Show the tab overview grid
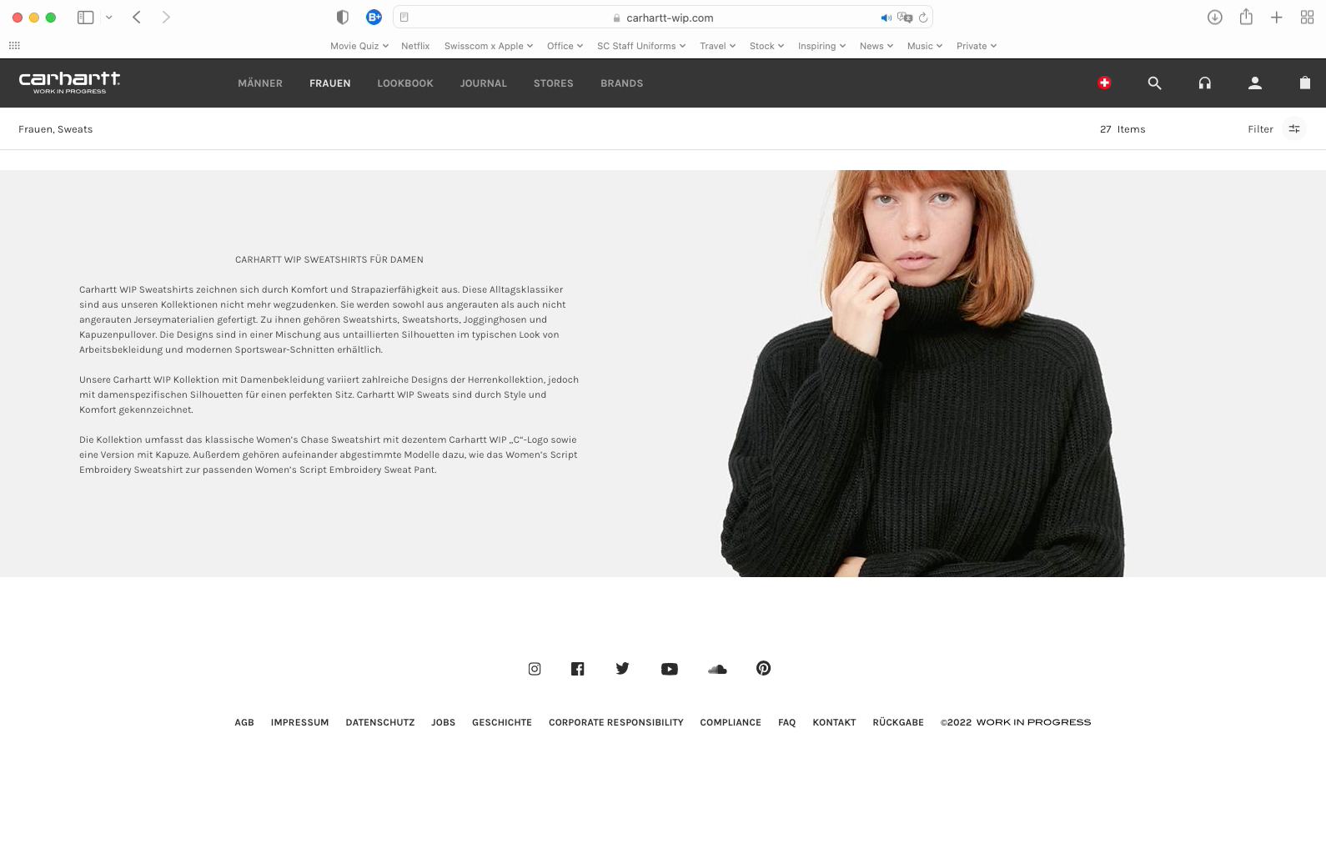This screenshot has width=1326, height=859. (x=1307, y=18)
